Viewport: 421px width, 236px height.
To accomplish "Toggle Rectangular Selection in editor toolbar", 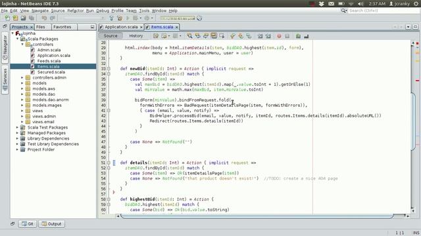I will click(222, 36).
